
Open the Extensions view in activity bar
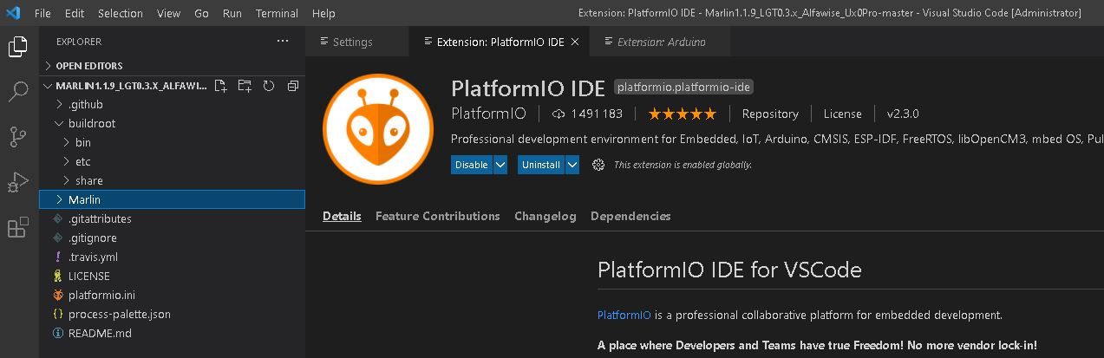click(x=18, y=227)
